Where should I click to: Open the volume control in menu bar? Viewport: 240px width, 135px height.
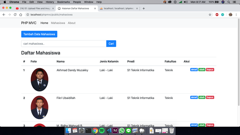186,2
